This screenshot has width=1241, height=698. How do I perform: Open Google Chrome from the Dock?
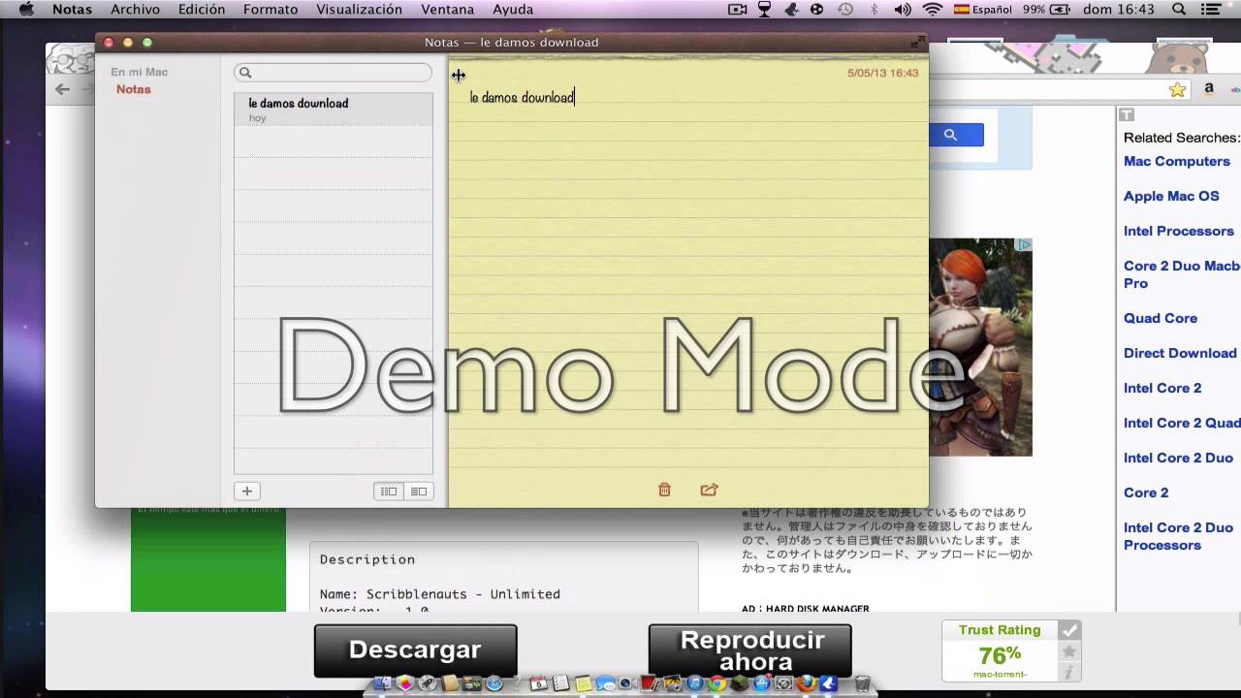click(716, 683)
